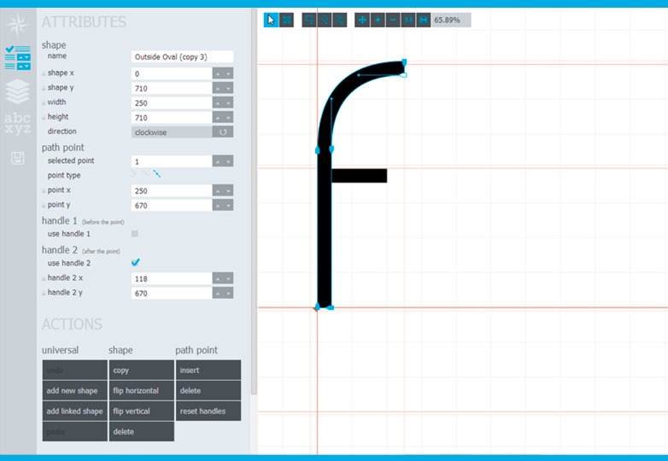Decrease handle 2 x with down arrow
This screenshot has width=668, height=461.
pyautogui.click(x=228, y=278)
